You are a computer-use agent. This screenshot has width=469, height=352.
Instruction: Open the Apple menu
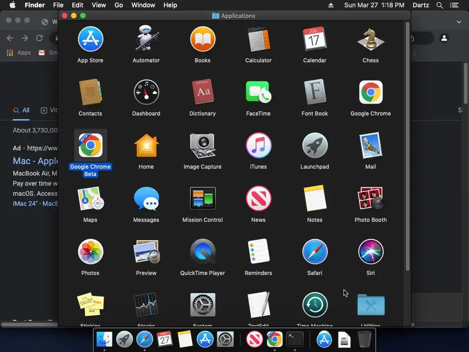click(12, 5)
